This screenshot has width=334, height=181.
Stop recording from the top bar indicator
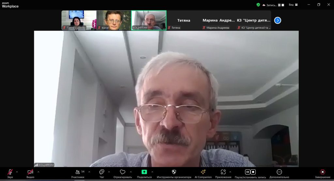(x=283, y=5)
